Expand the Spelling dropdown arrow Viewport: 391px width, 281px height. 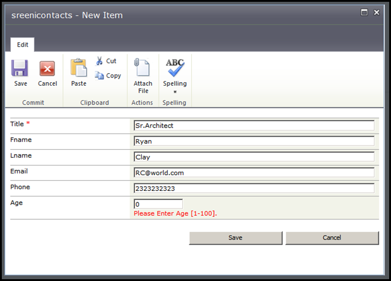pos(175,92)
